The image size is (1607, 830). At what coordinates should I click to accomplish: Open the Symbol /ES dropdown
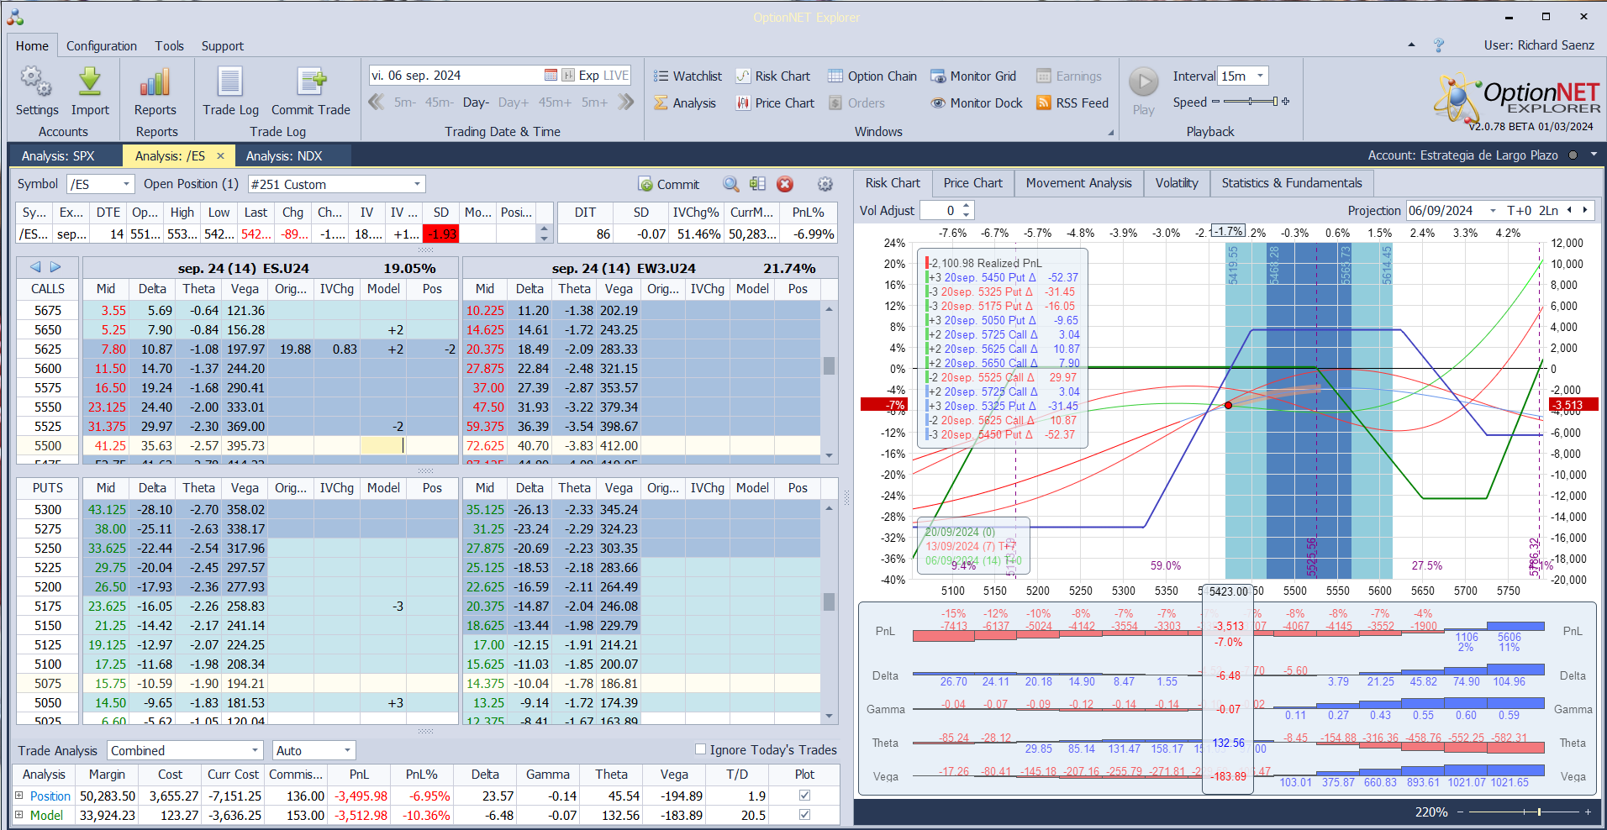[x=127, y=184]
